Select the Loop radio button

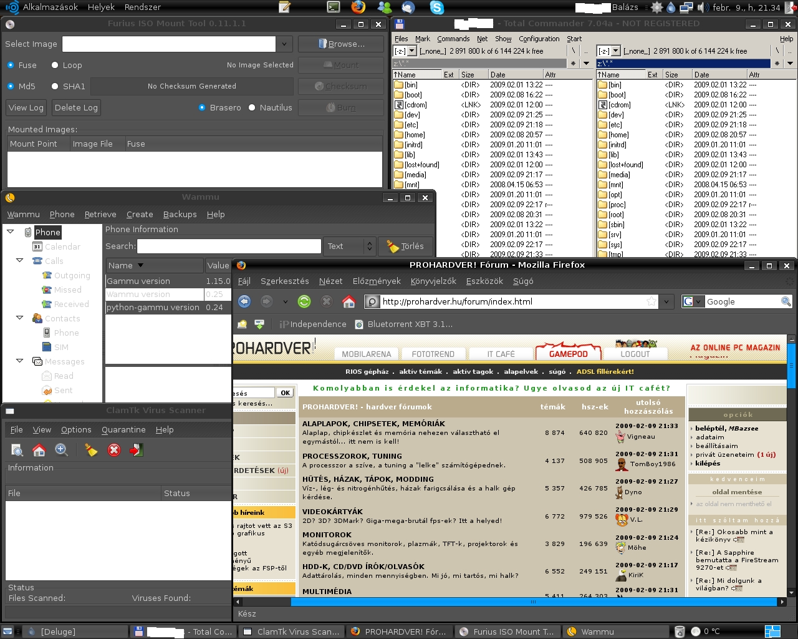point(55,65)
